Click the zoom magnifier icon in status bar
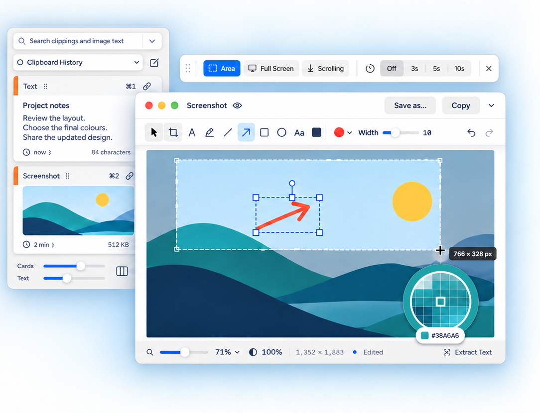540x413 pixels. [150, 352]
